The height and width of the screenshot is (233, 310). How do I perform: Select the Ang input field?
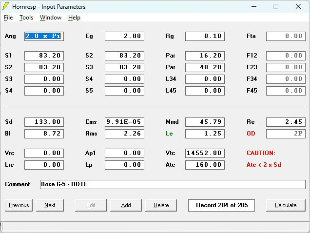coord(44,36)
